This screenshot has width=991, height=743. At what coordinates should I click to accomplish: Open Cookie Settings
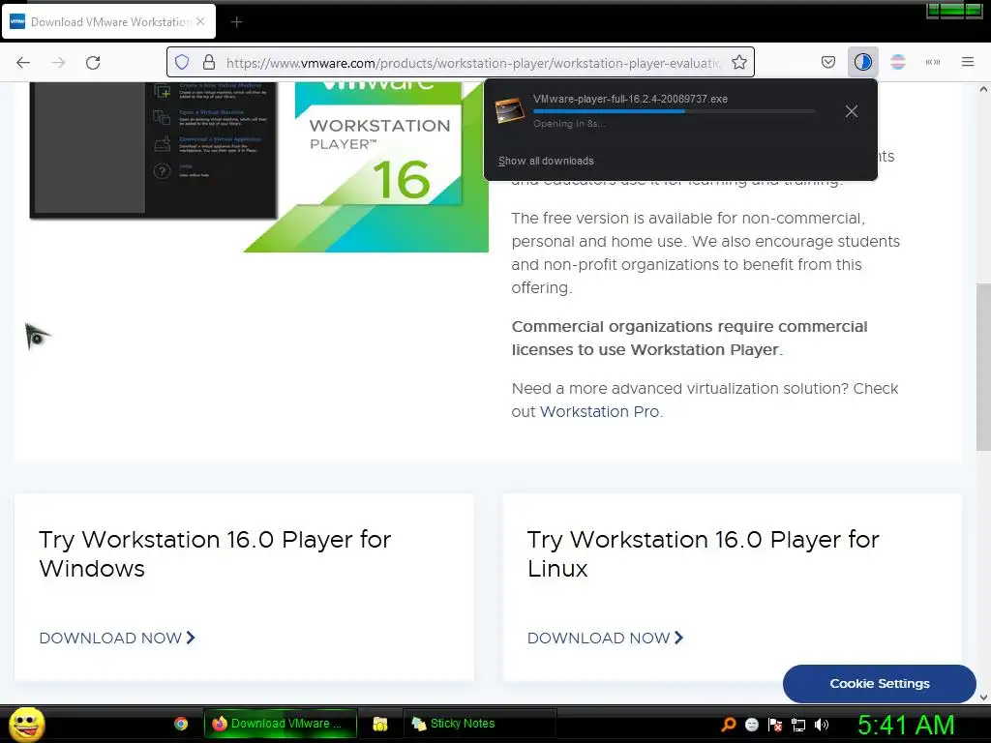click(879, 684)
